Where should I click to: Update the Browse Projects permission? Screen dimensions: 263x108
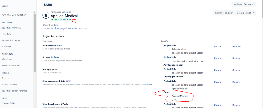point(217,58)
